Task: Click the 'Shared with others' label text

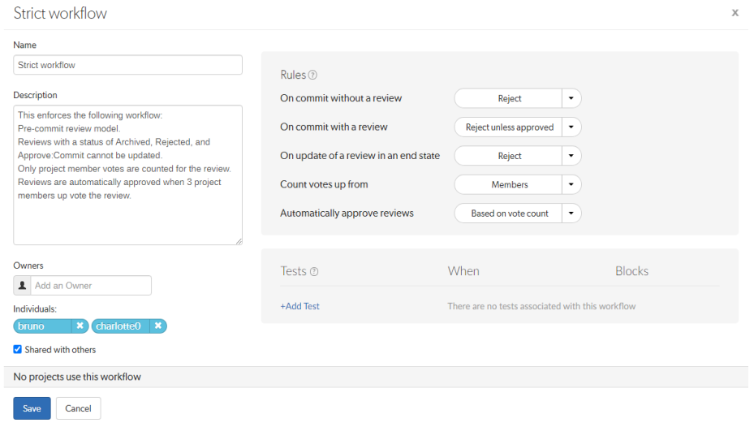Action: 60,350
